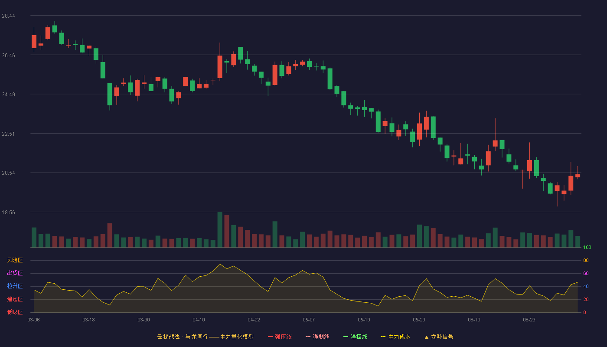The image size is (607, 347).
Task: Click the 05-07 date label
Action: click(309, 320)
